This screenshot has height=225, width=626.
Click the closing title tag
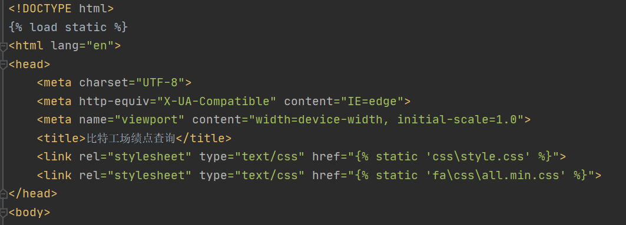coord(204,138)
